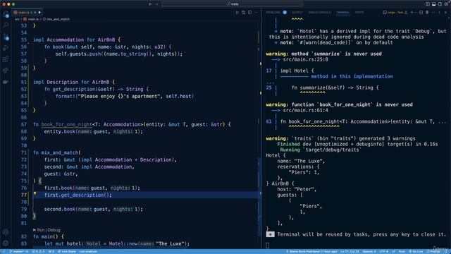
Task: Click line number 71 in the gutter
Action: (23, 152)
